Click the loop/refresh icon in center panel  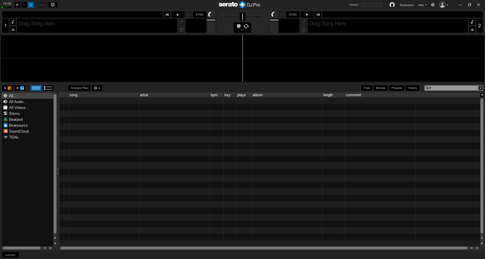click(x=246, y=26)
